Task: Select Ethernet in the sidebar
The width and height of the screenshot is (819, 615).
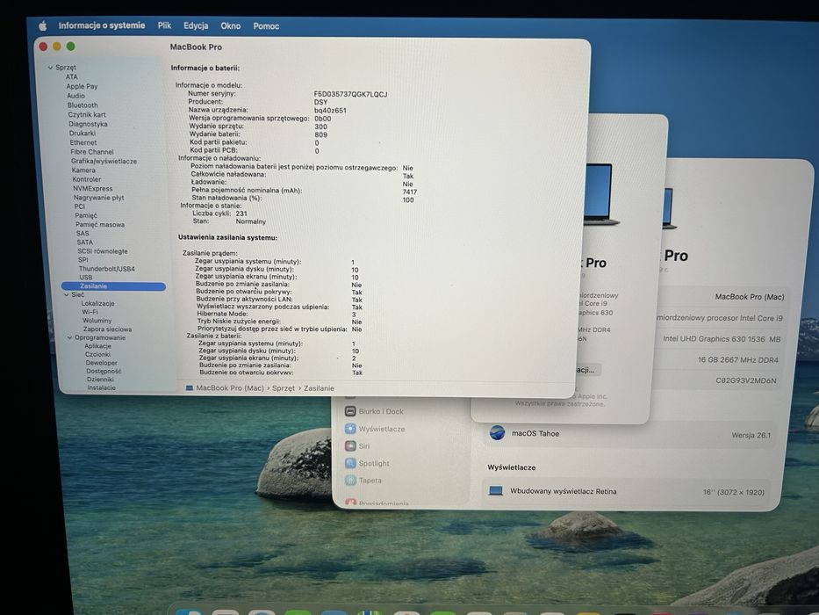Action: pos(83,142)
